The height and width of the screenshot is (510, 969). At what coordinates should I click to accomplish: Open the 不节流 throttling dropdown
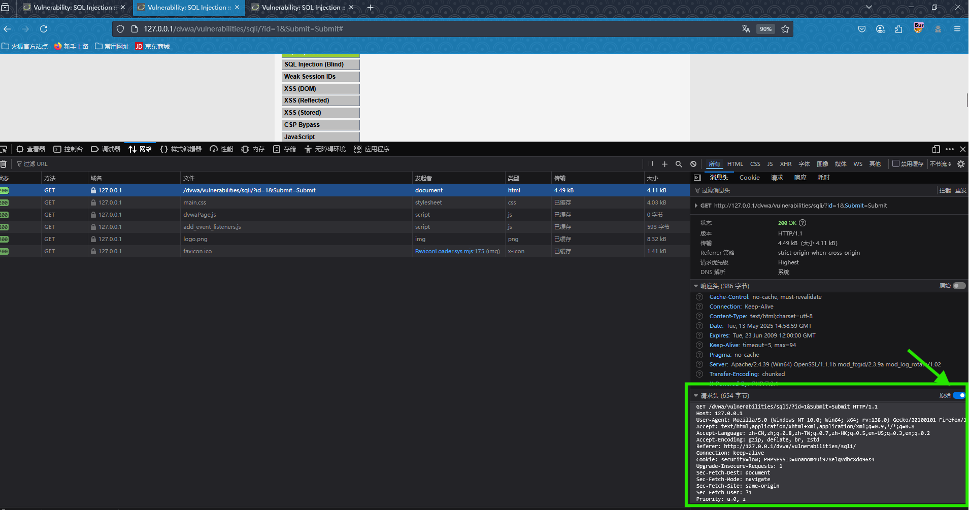click(x=941, y=164)
